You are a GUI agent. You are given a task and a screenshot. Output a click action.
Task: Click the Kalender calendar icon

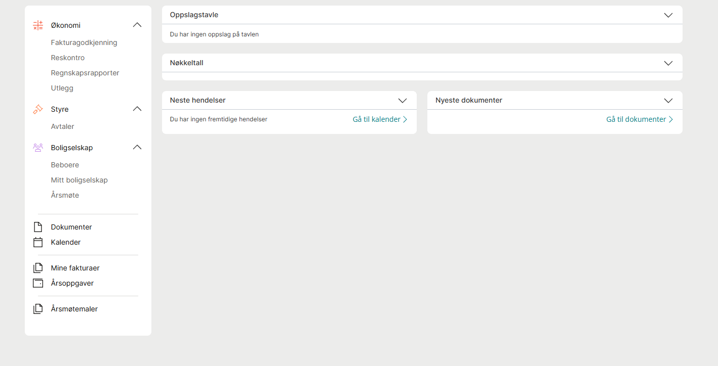pos(38,242)
